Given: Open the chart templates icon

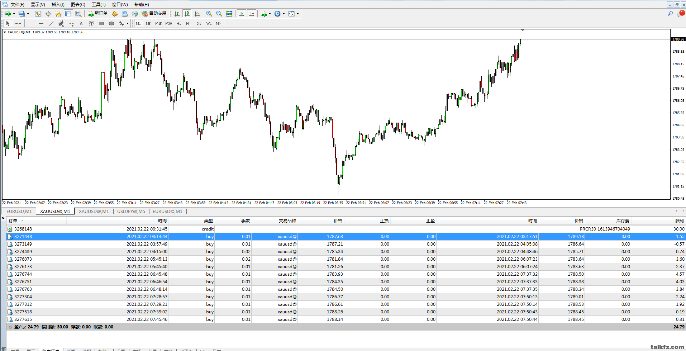Looking at the screenshot, I should coord(291,14).
